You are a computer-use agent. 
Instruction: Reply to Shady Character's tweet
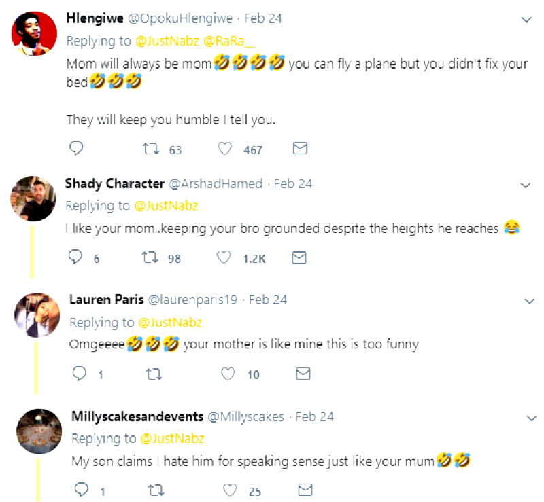click(76, 257)
